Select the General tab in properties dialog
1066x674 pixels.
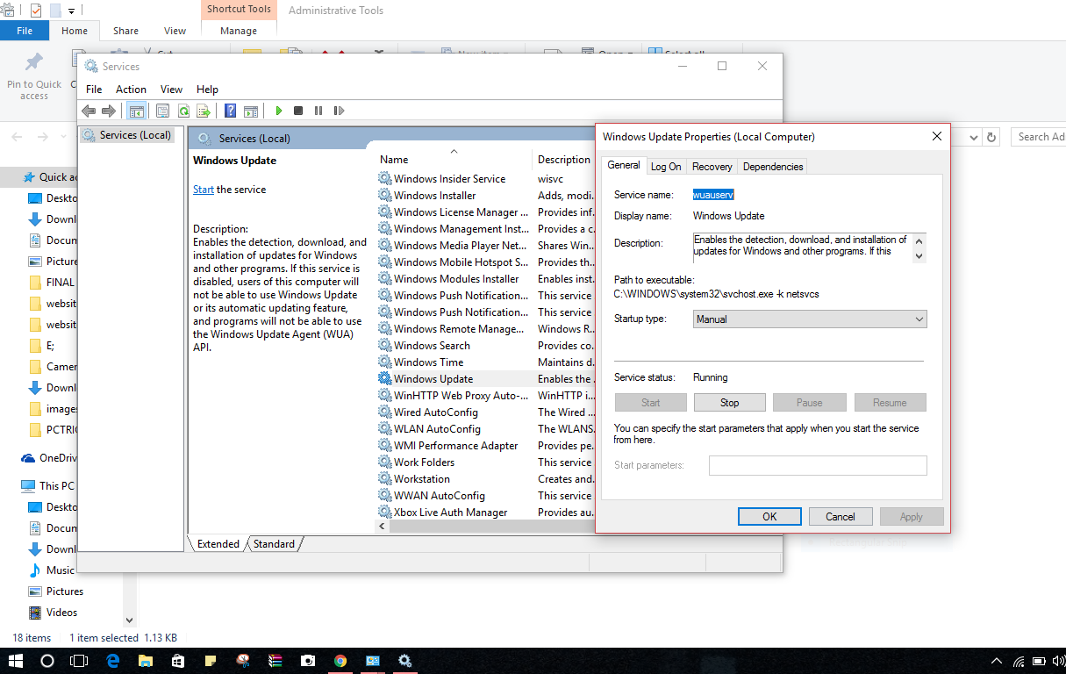624,165
